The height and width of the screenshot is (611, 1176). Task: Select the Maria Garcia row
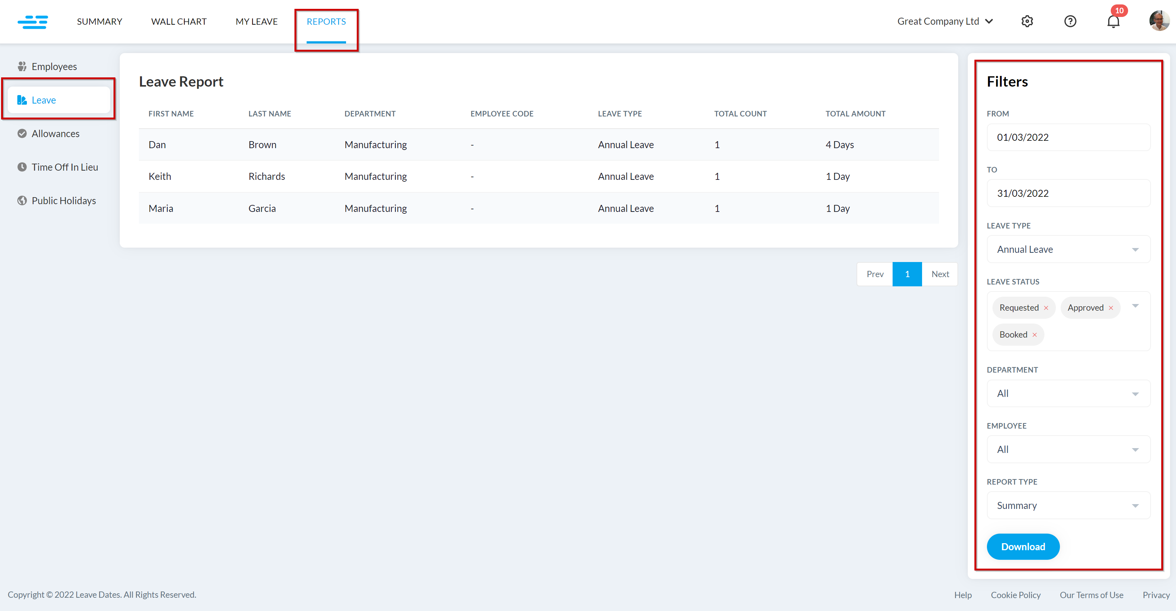point(539,208)
